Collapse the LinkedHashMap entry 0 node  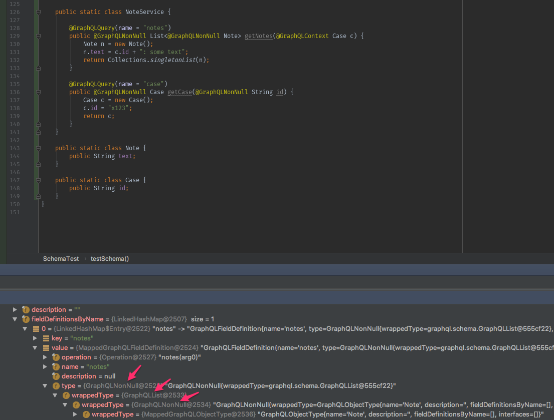(25, 329)
